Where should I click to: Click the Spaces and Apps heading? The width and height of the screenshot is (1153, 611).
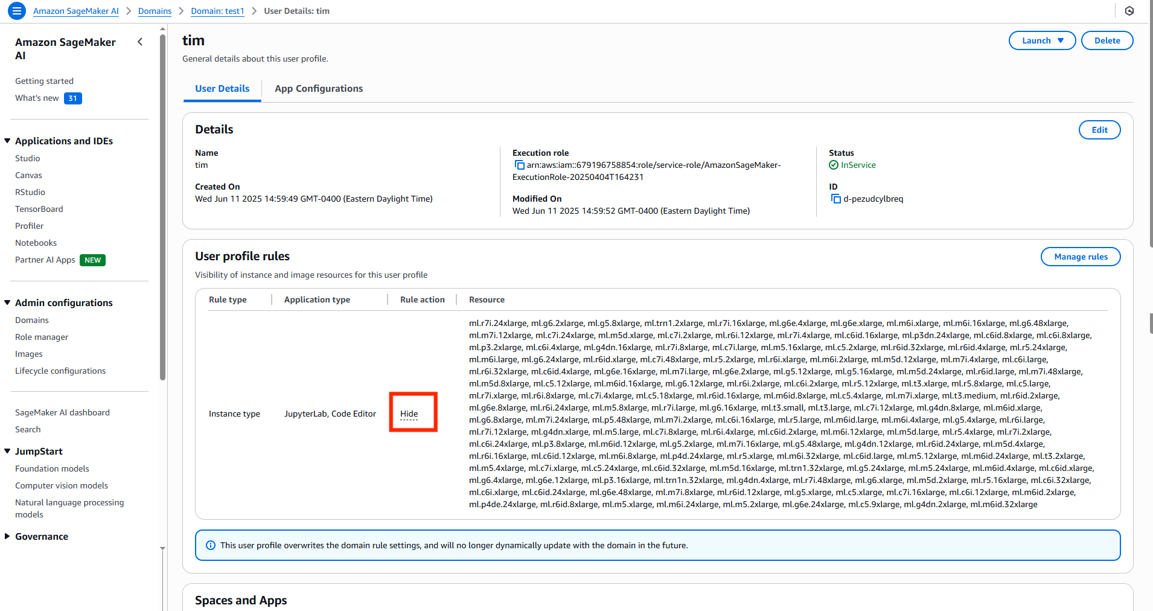click(x=241, y=600)
